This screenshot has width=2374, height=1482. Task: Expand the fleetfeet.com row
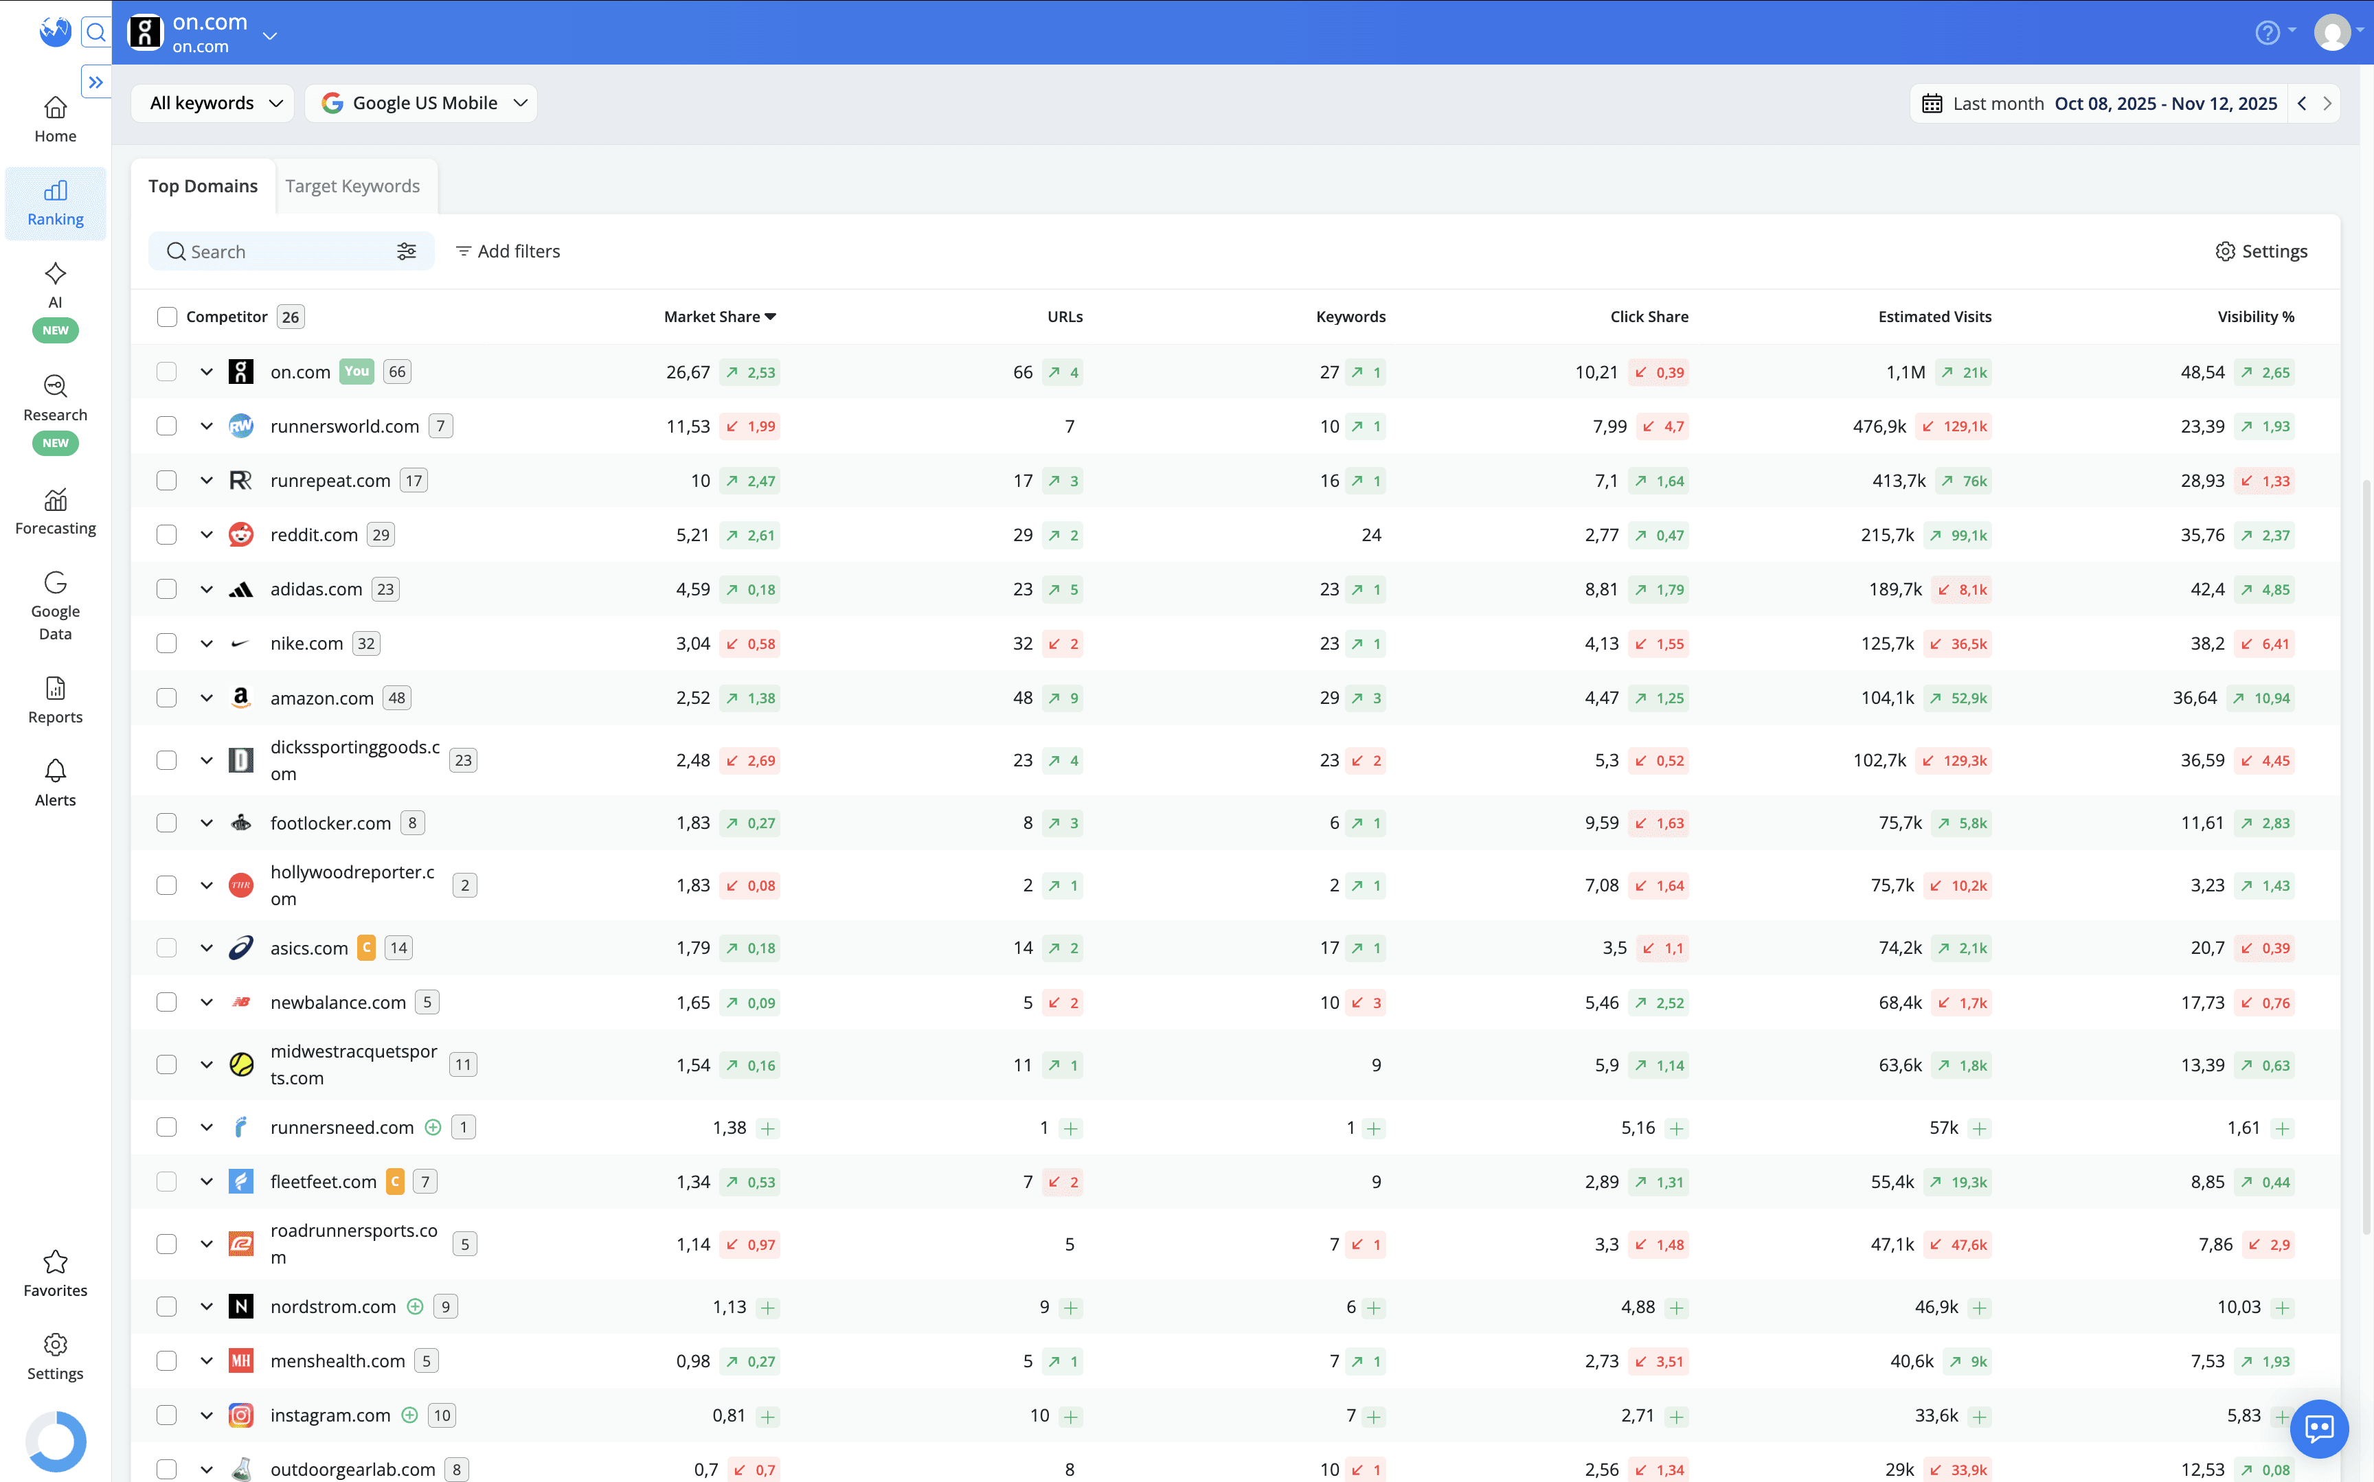[206, 1182]
